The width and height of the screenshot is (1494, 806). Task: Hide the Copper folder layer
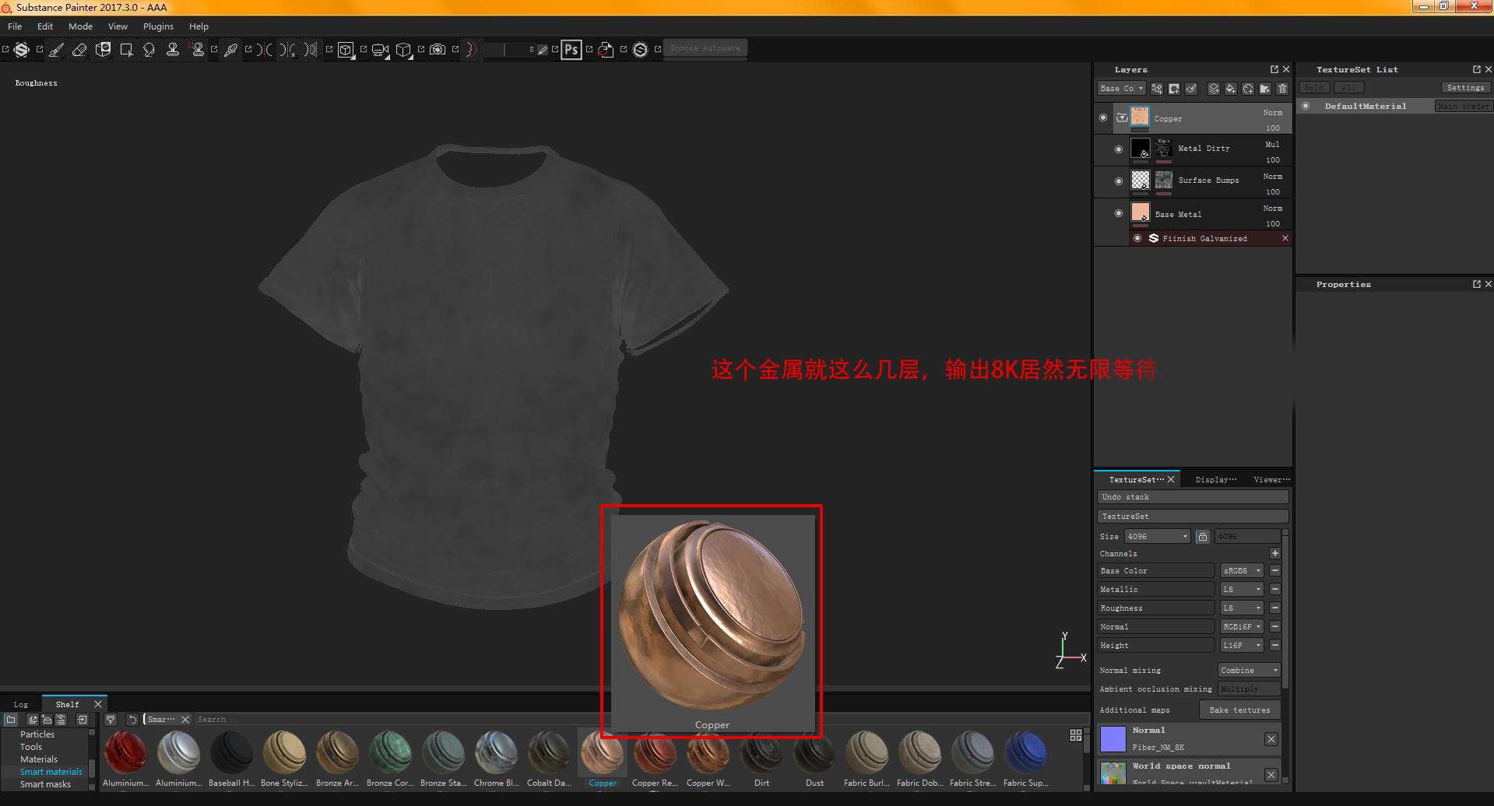[x=1103, y=118]
